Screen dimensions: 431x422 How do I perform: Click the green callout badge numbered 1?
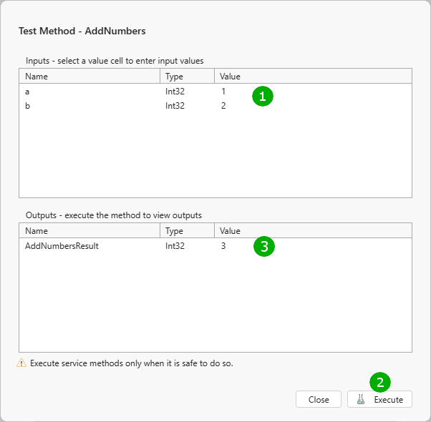click(263, 97)
